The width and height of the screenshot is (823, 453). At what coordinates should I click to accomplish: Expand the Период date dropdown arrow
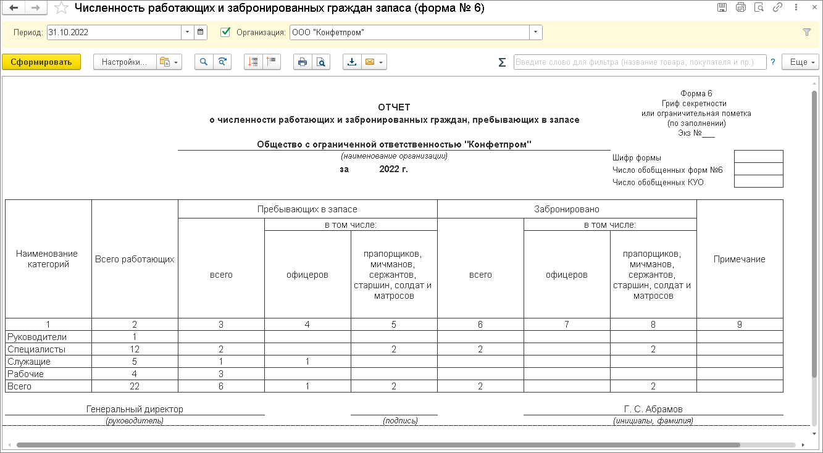click(x=187, y=32)
